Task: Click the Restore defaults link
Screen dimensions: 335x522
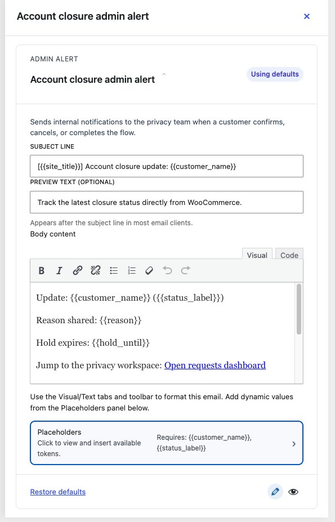Action: tap(58, 492)
